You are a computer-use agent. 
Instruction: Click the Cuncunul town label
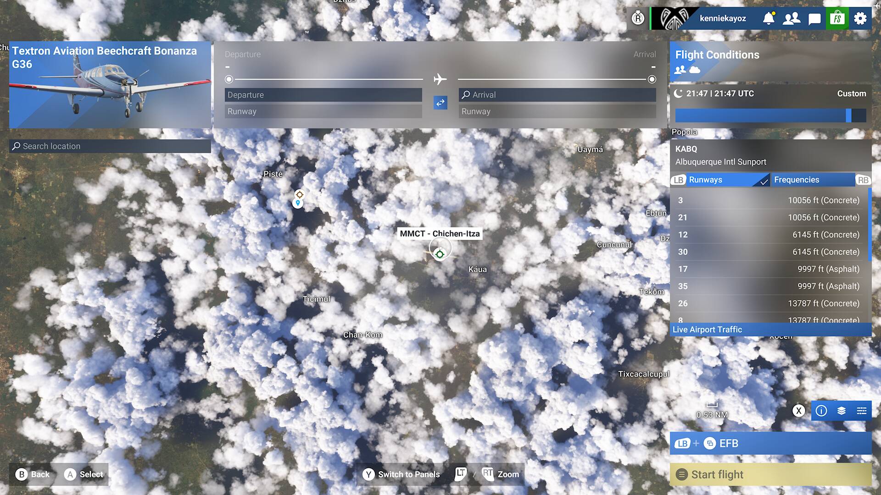pyautogui.click(x=614, y=245)
